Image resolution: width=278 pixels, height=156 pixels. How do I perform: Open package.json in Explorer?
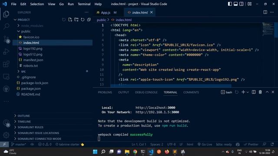pos(31,88)
